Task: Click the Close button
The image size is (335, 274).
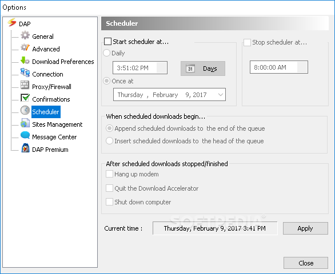Action: pos(306,263)
